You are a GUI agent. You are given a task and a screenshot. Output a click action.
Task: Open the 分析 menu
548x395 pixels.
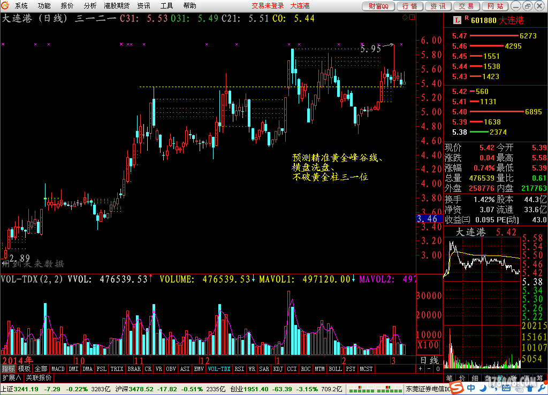coord(90,5)
